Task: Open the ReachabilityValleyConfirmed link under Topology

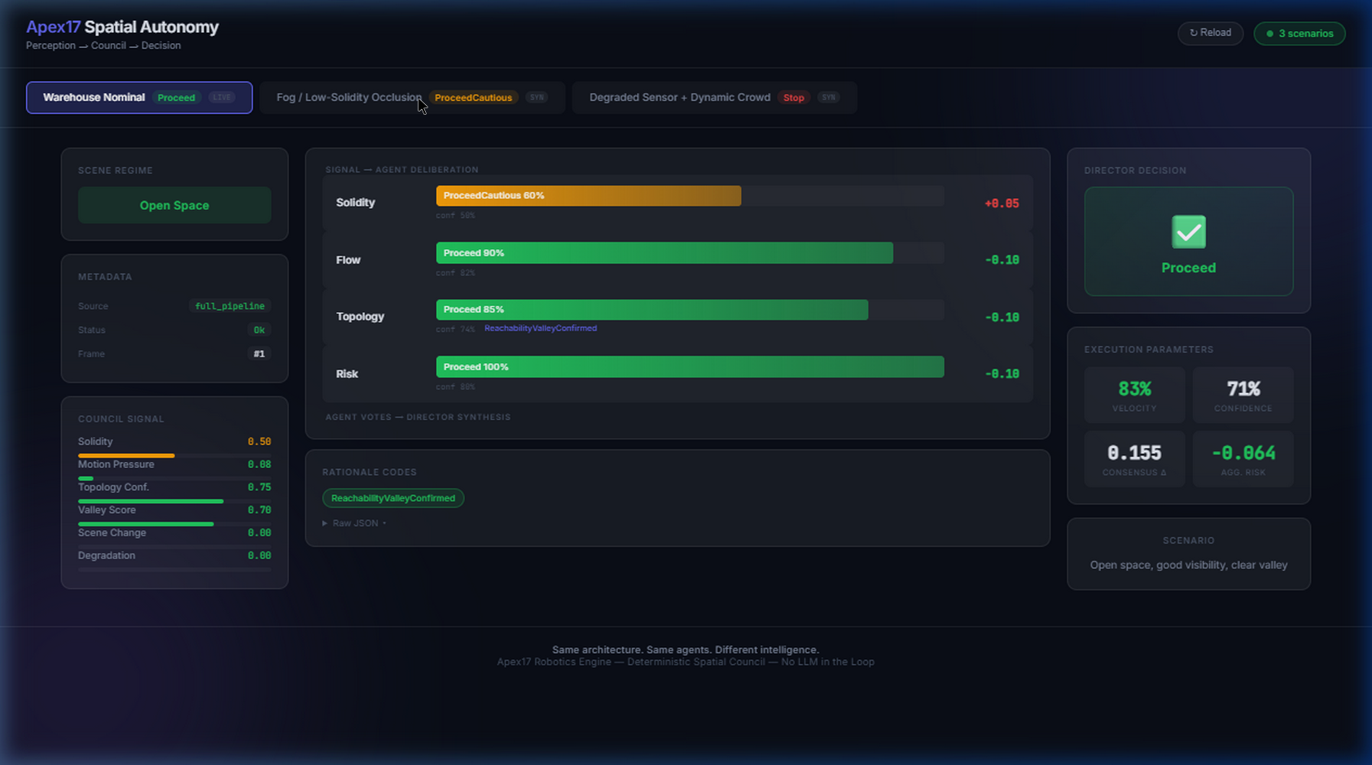Action: click(x=540, y=328)
